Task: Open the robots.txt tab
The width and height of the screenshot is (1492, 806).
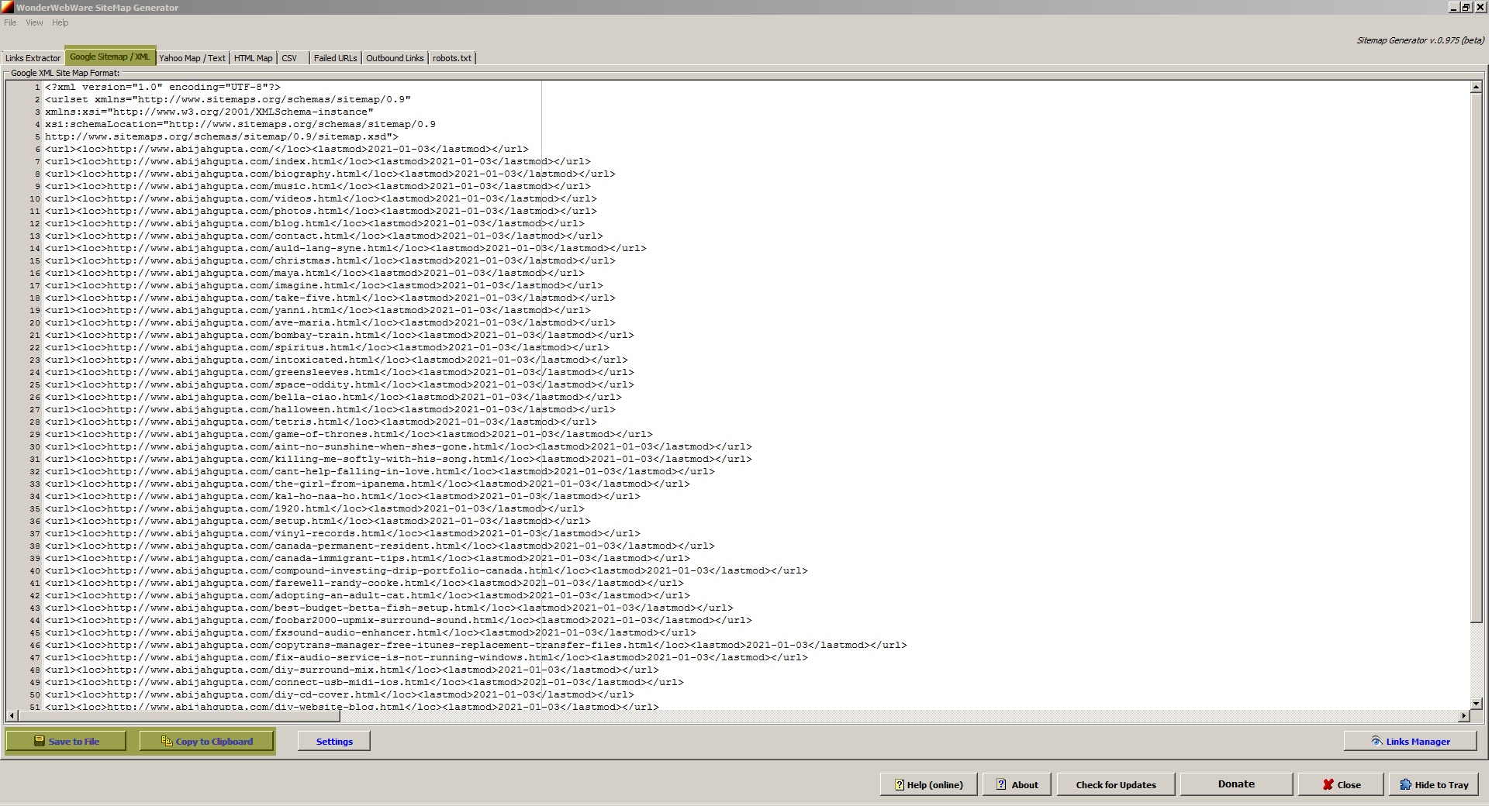Action: pyautogui.click(x=452, y=58)
